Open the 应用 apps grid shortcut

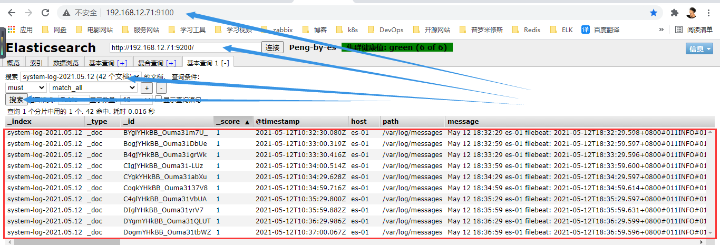click(x=20, y=30)
